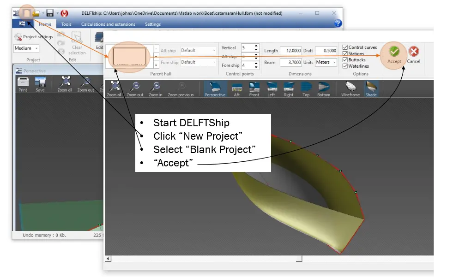Open Project settings
Viewport: 471px width, 277px height.
[x=34, y=37]
